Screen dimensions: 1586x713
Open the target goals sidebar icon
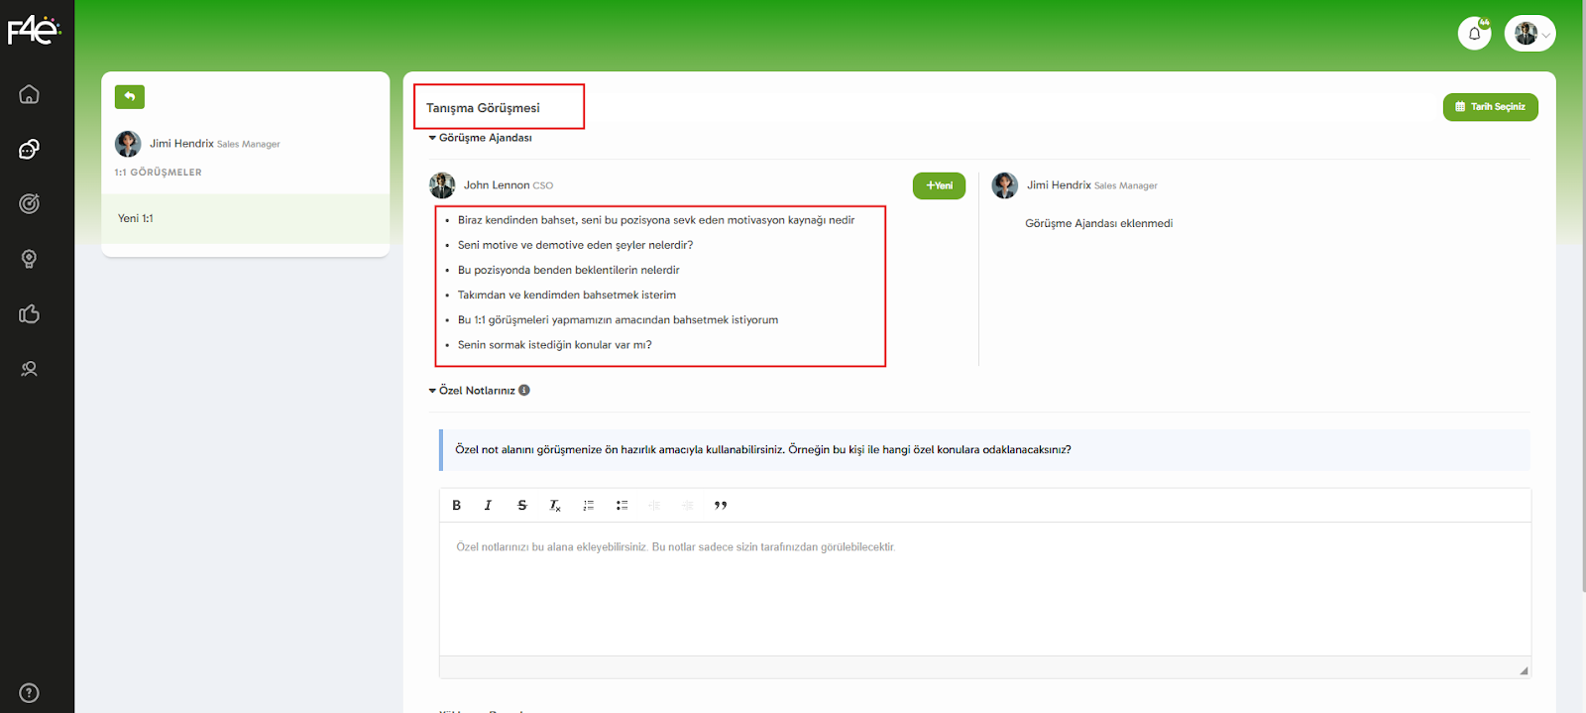[29, 204]
